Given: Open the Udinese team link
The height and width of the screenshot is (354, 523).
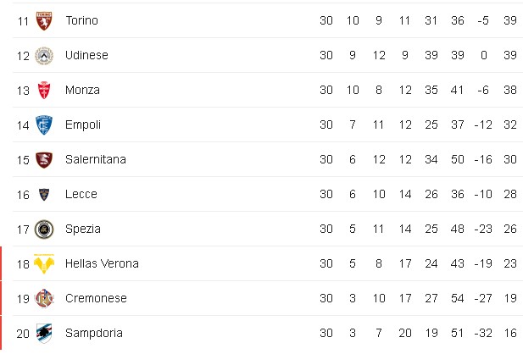Looking at the screenshot, I should [x=86, y=55].
